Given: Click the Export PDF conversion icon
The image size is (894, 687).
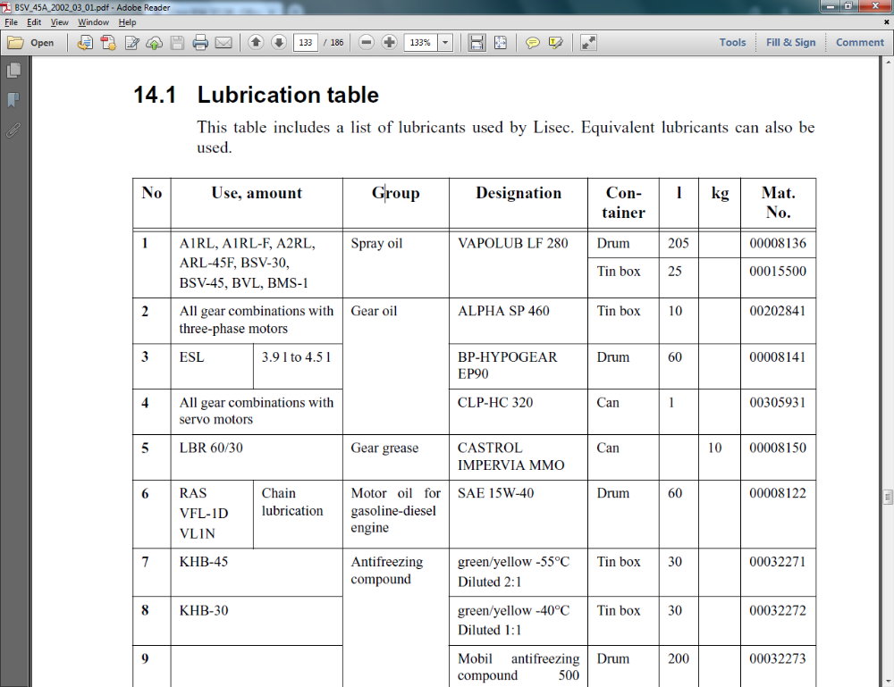Looking at the screenshot, I should (85, 43).
